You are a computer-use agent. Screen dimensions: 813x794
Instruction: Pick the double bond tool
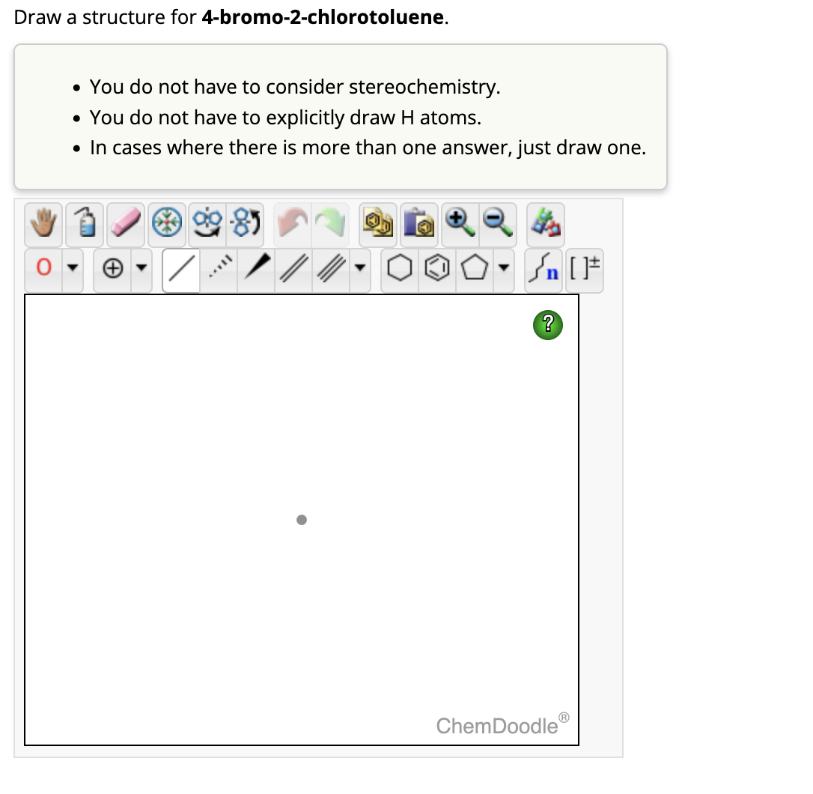pyautogui.click(x=292, y=270)
